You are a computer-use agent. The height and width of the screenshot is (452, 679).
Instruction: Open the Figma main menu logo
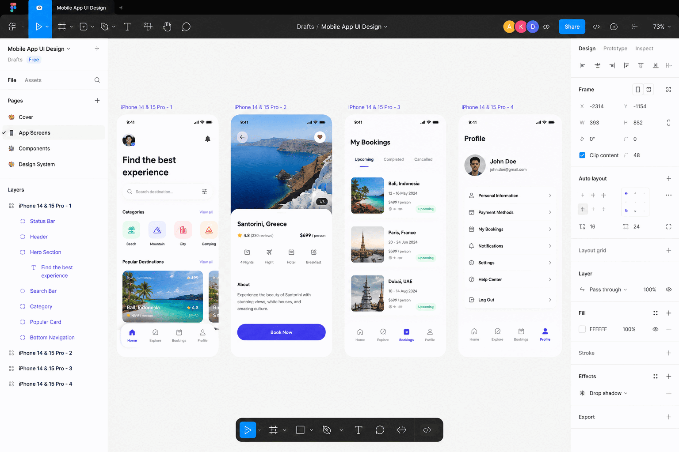pos(13,8)
